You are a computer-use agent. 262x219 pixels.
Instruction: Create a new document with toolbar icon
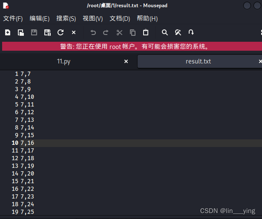pyautogui.click(x=8, y=32)
